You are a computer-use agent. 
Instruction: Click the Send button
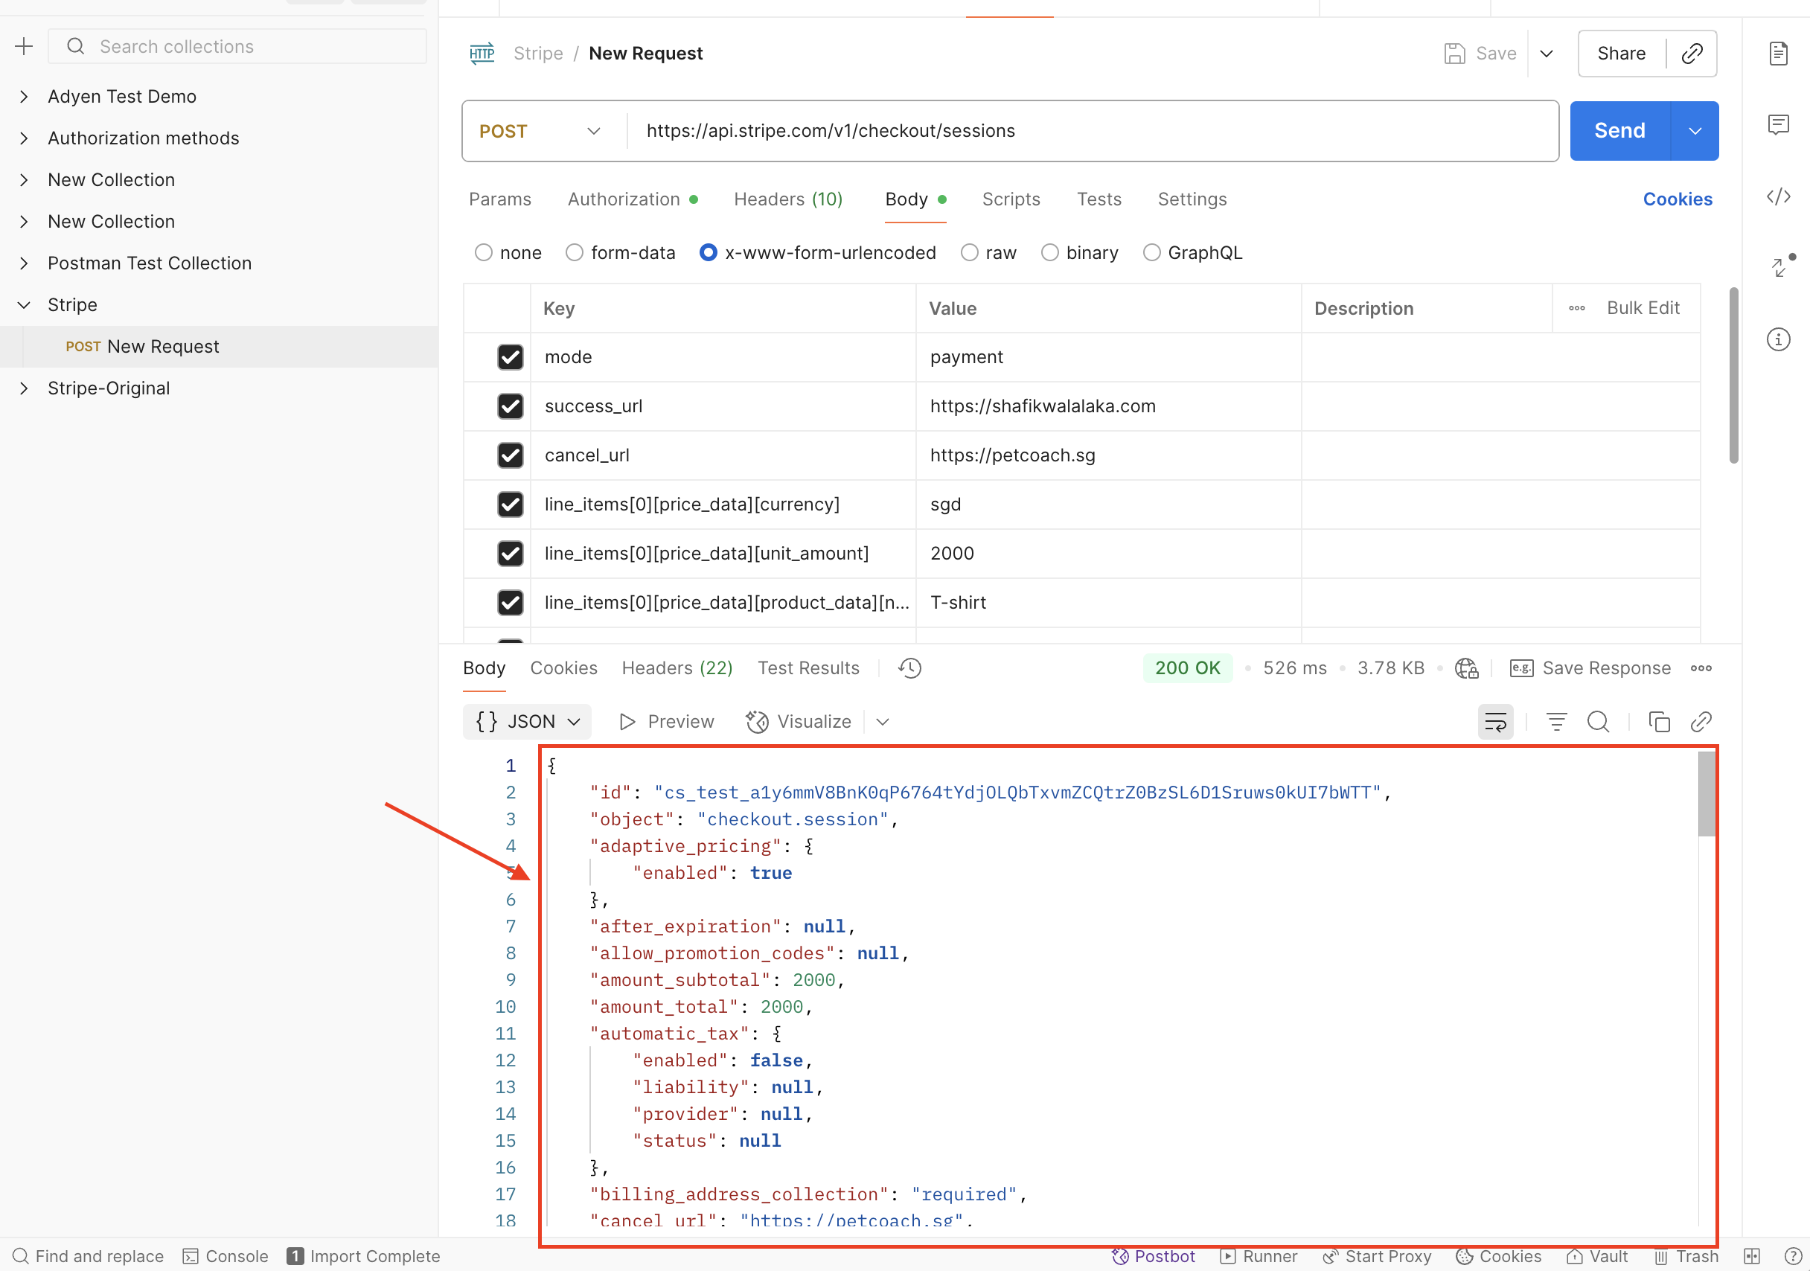coord(1619,131)
